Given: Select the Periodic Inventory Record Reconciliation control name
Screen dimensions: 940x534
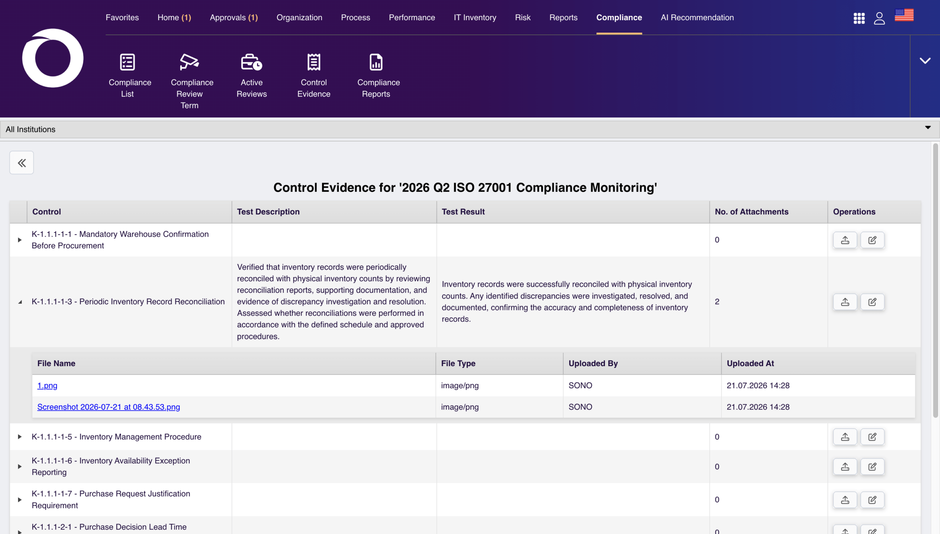Looking at the screenshot, I should coord(128,302).
